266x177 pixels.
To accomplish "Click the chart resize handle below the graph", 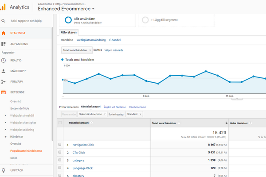I will coord(237,99).
